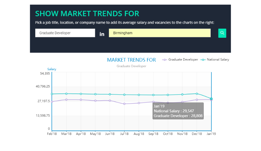Toggle the National Salary legend series
Image resolution: width=261 pixels, height=151 pixels.
[215, 59]
